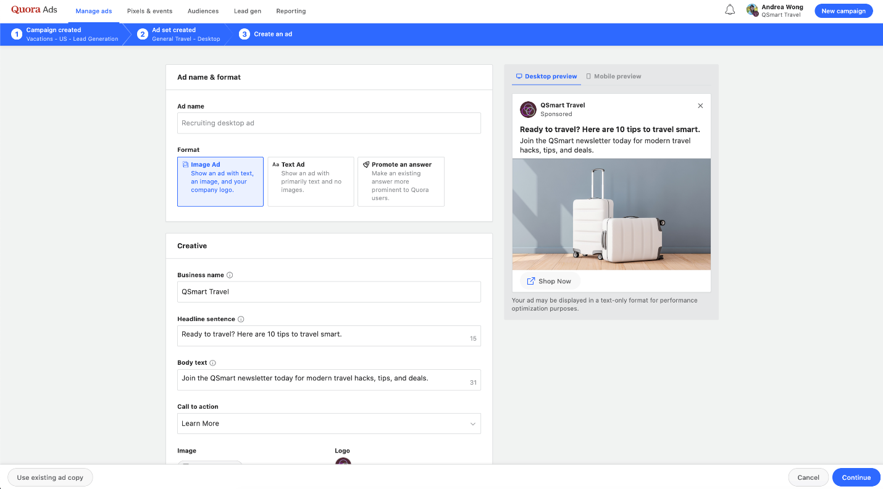Edit the Headline sentence field
The height and width of the screenshot is (489, 883).
[329, 336]
